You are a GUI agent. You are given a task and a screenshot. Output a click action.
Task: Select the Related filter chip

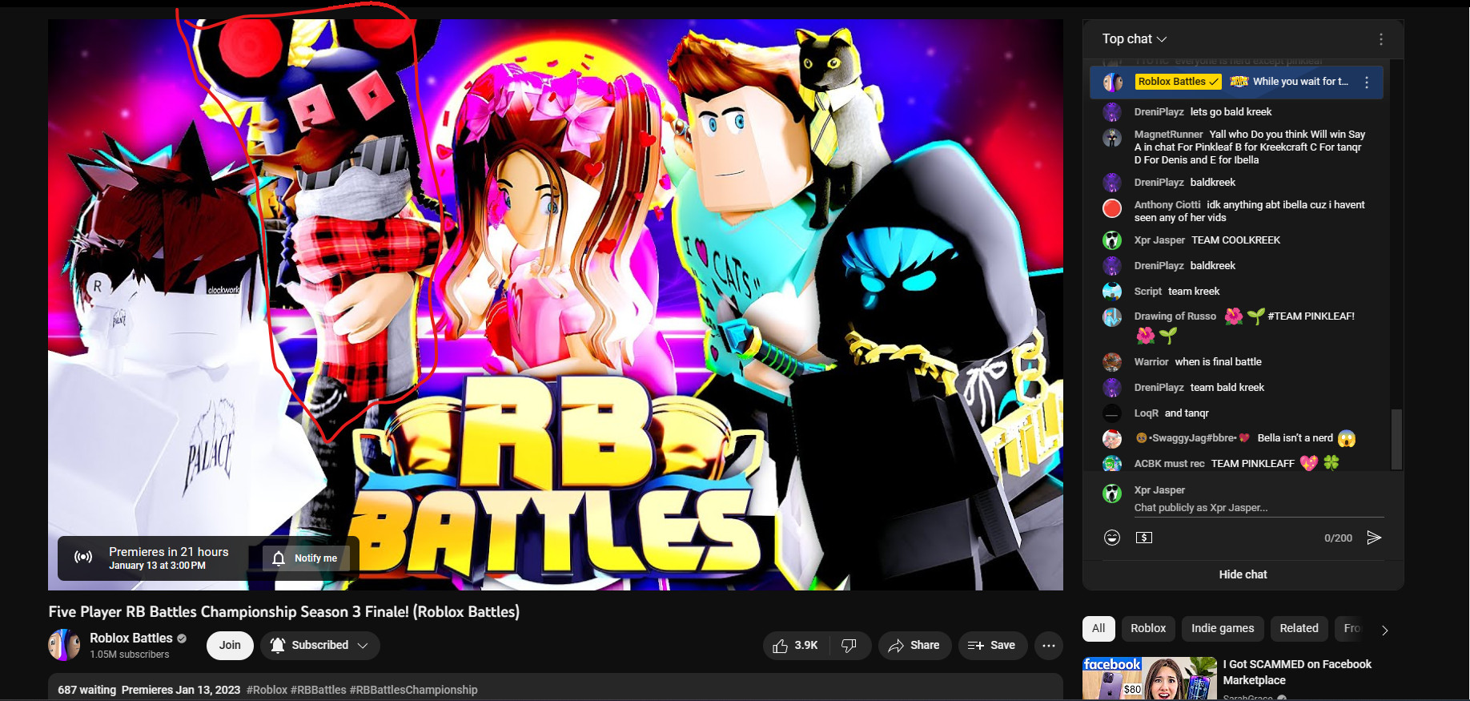[x=1299, y=629]
